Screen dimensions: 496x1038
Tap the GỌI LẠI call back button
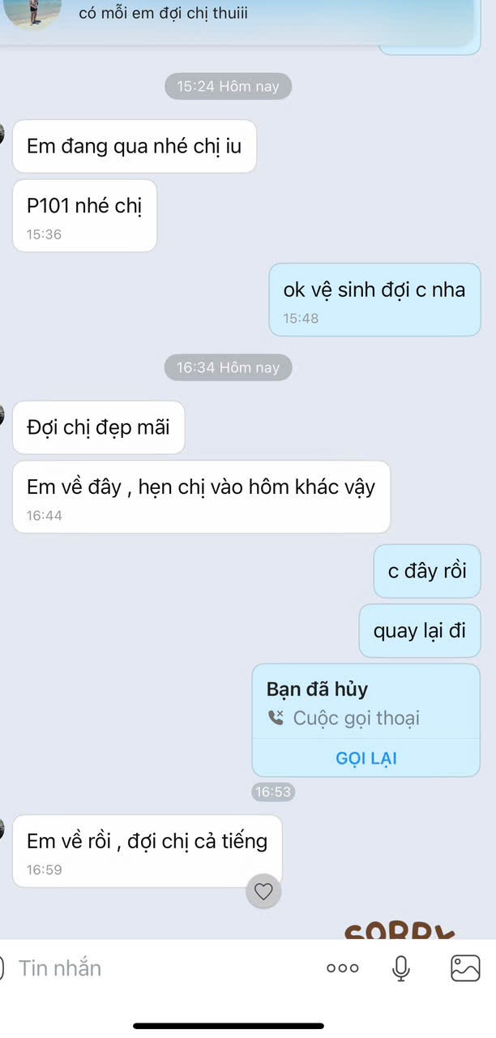tap(366, 759)
